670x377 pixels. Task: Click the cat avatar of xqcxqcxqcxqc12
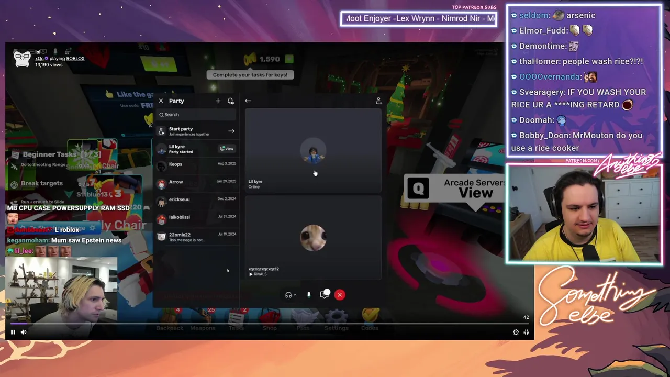[313, 238]
